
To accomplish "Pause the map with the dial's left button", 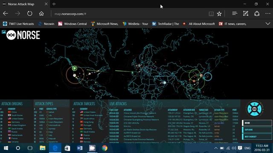I will [250, 109].
